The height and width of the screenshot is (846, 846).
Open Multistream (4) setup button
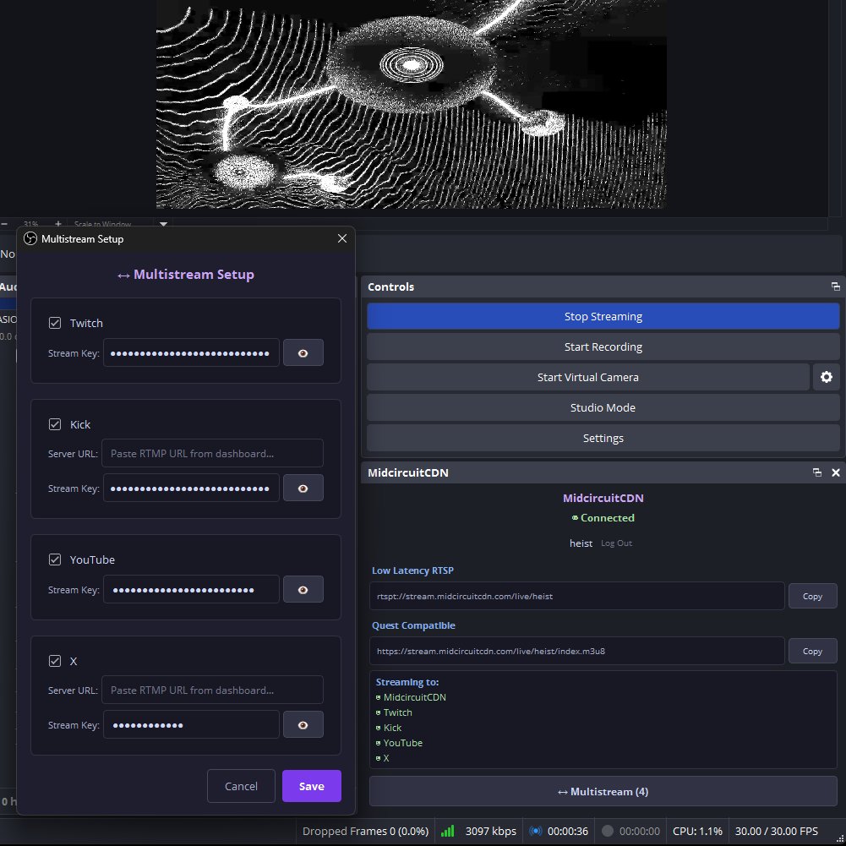603,792
